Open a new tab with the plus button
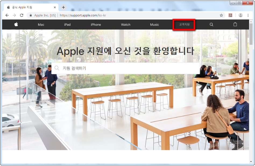The width and height of the screenshot is (255, 166). coord(63,7)
